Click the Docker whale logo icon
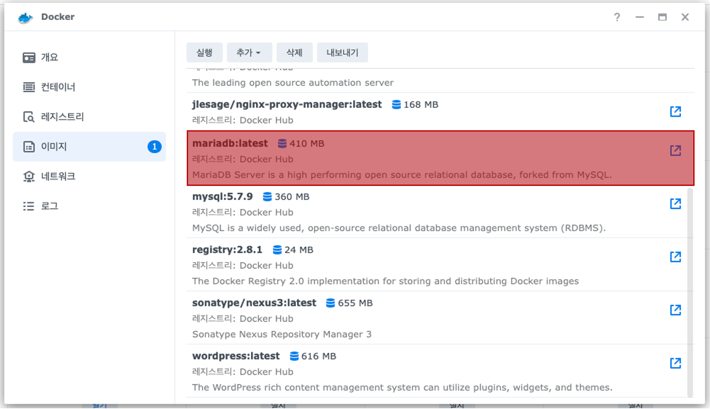 (25, 18)
